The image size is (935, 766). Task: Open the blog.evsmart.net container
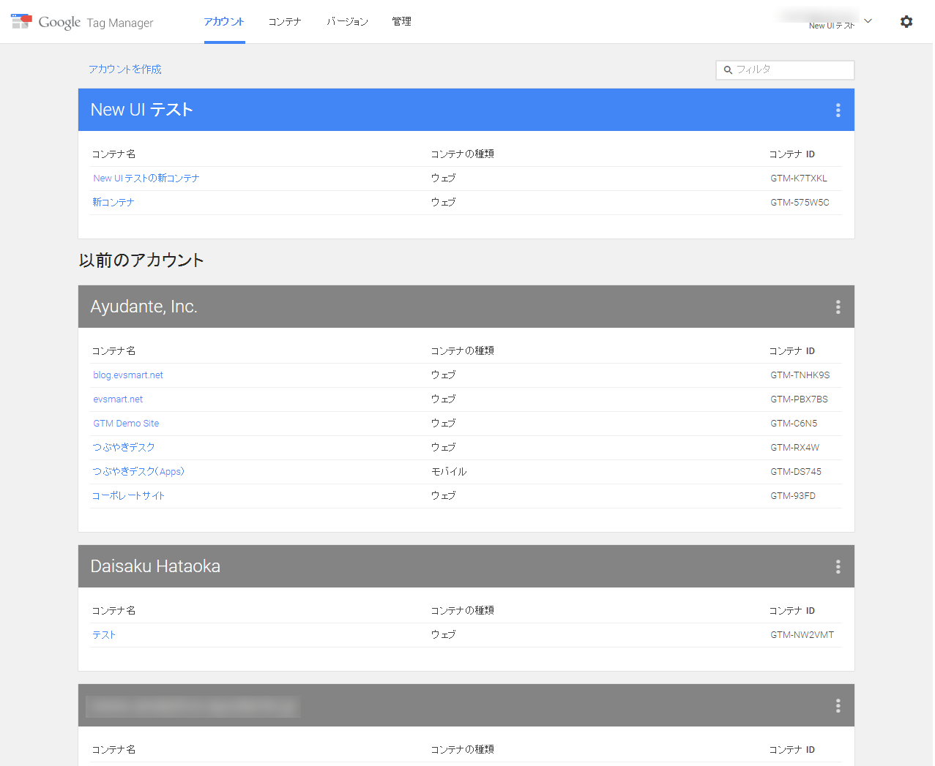coord(128,375)
